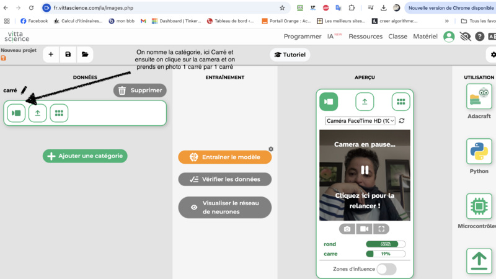Open a project using the folder icon

tap(85, 55)
